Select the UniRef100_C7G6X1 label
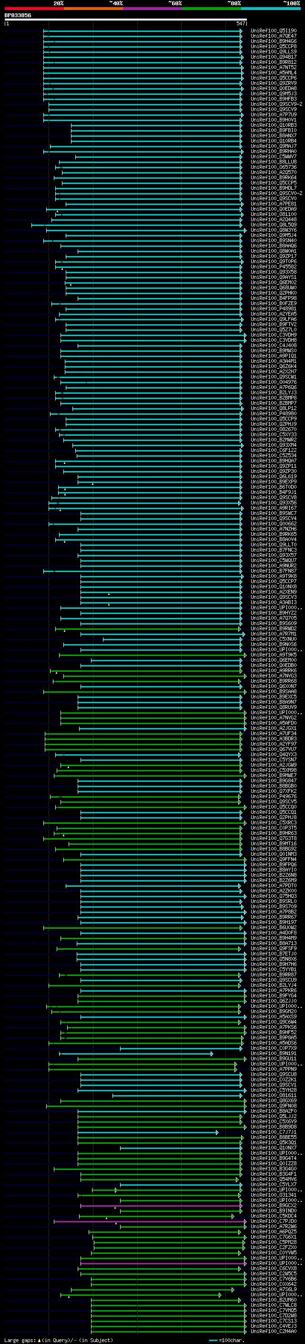305x1344 pixels. [273, 1237]
